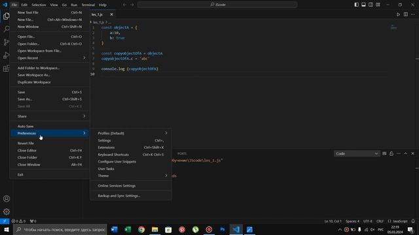Open the Extensions view in activity bar
The image size is (419, 235).
(7, 69)
